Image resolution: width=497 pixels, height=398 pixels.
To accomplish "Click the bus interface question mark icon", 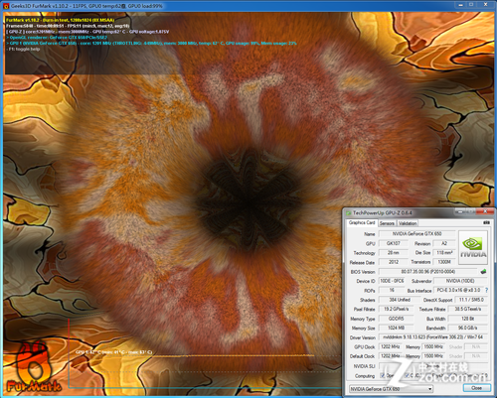I will [x=486, y=290].
